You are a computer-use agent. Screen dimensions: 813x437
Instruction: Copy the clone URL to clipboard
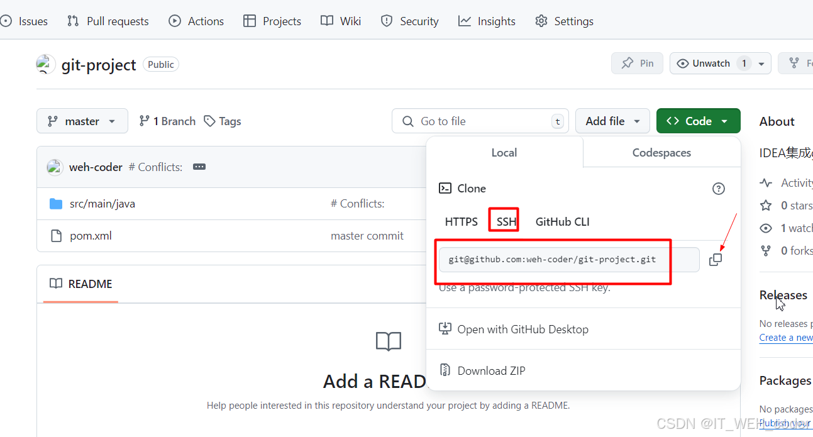coord(716,259)
